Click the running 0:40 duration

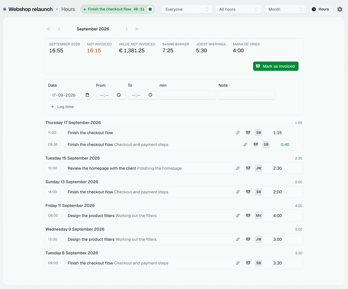point(285,144)
